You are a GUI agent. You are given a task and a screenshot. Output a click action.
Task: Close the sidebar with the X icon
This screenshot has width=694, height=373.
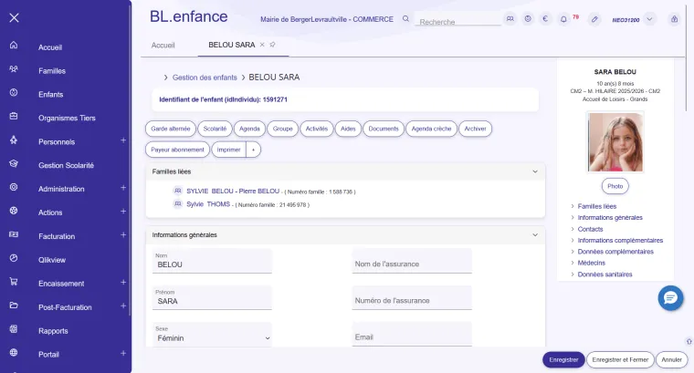coord(15,17)
